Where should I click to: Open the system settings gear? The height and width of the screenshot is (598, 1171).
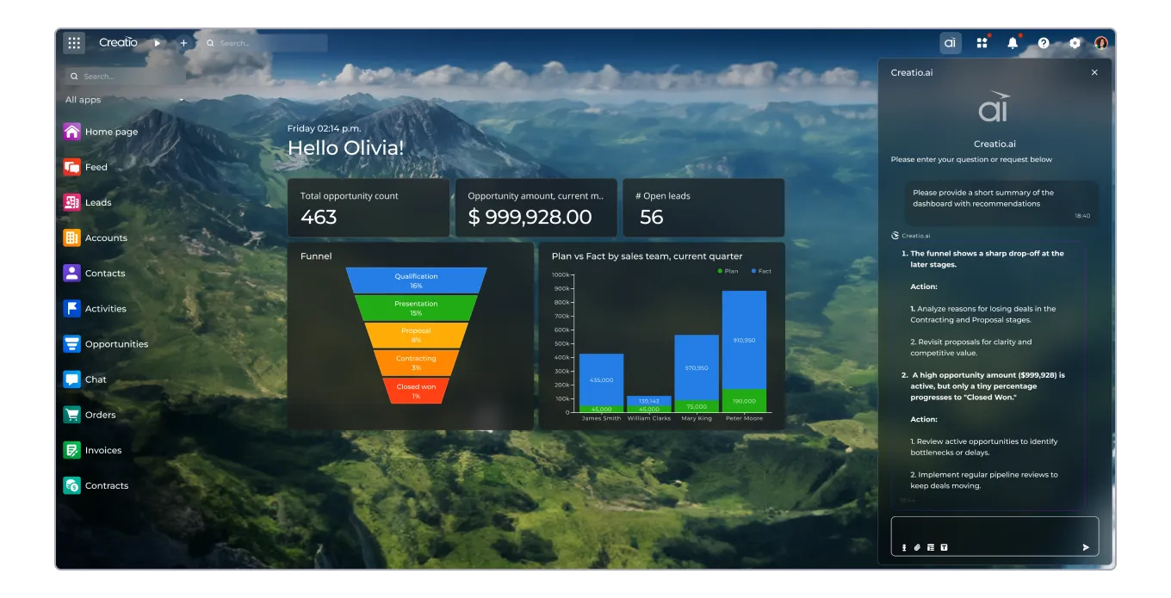click(x=1075, y=43)
